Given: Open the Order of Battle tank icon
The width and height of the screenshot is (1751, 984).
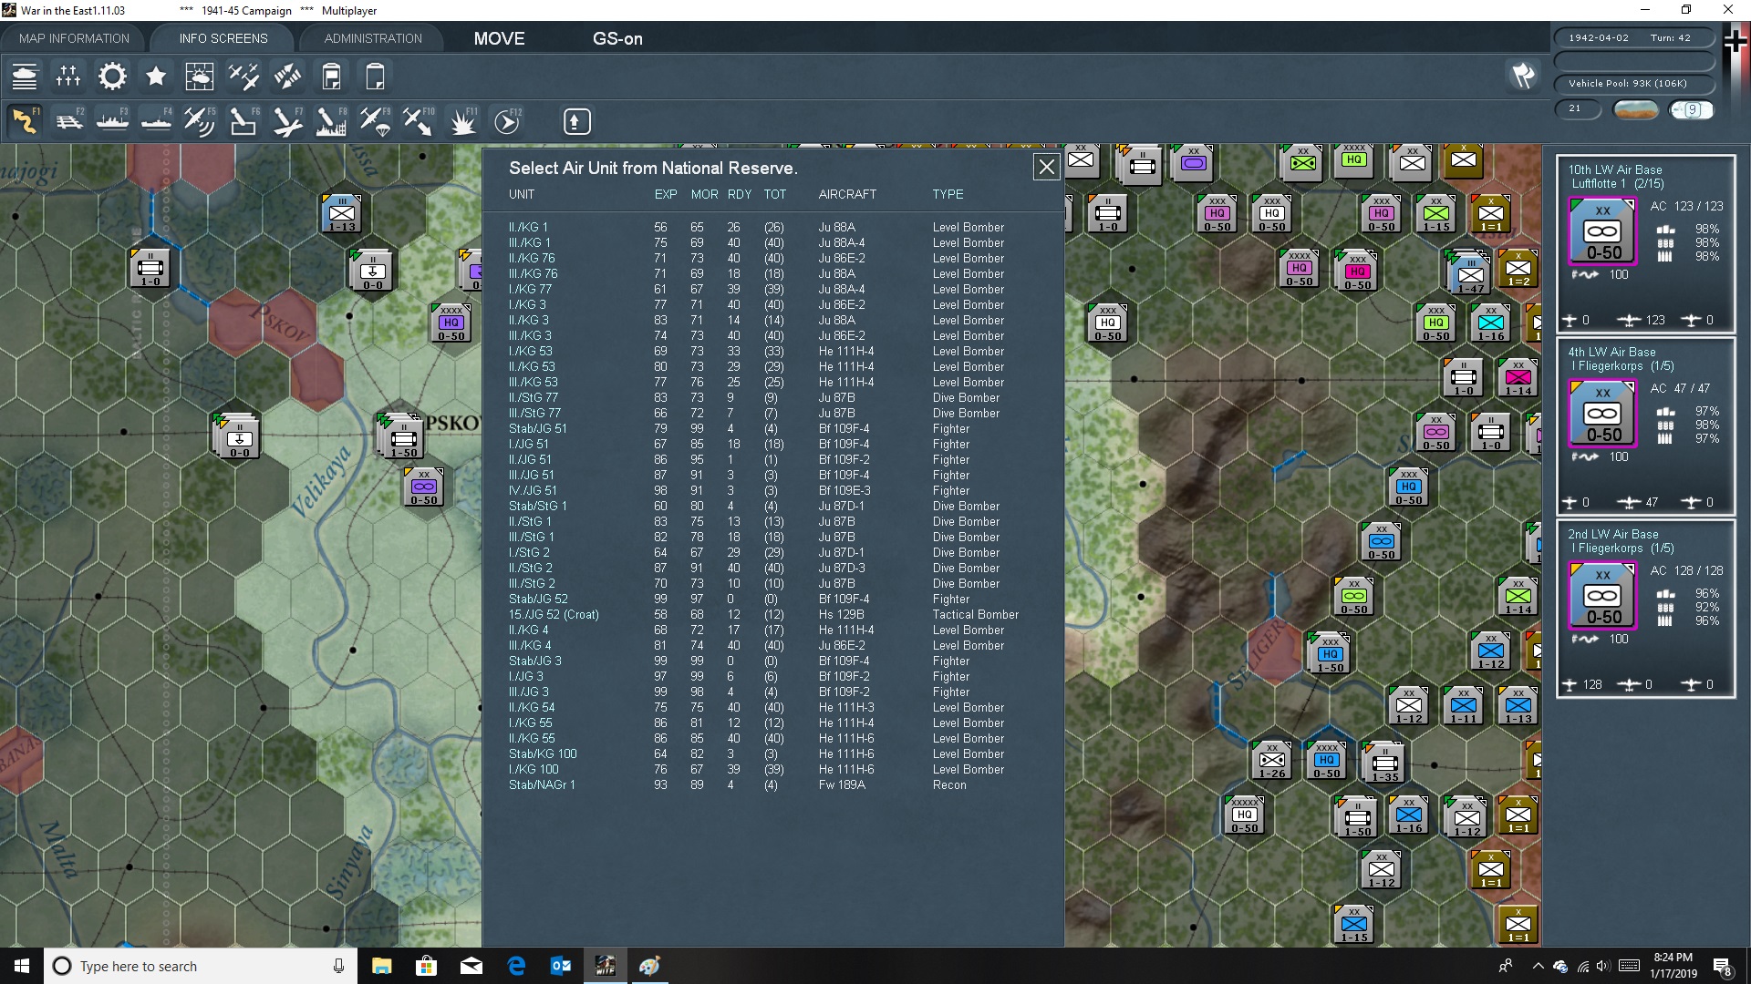Looking at the screenshot, I should click(25, 77).
